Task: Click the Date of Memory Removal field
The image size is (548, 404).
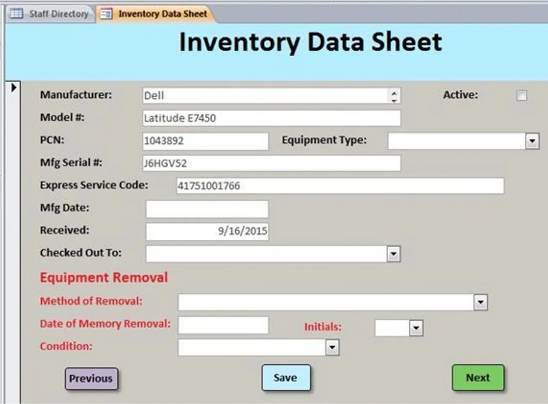Action: pyautogui.click(x=222, y=324)
